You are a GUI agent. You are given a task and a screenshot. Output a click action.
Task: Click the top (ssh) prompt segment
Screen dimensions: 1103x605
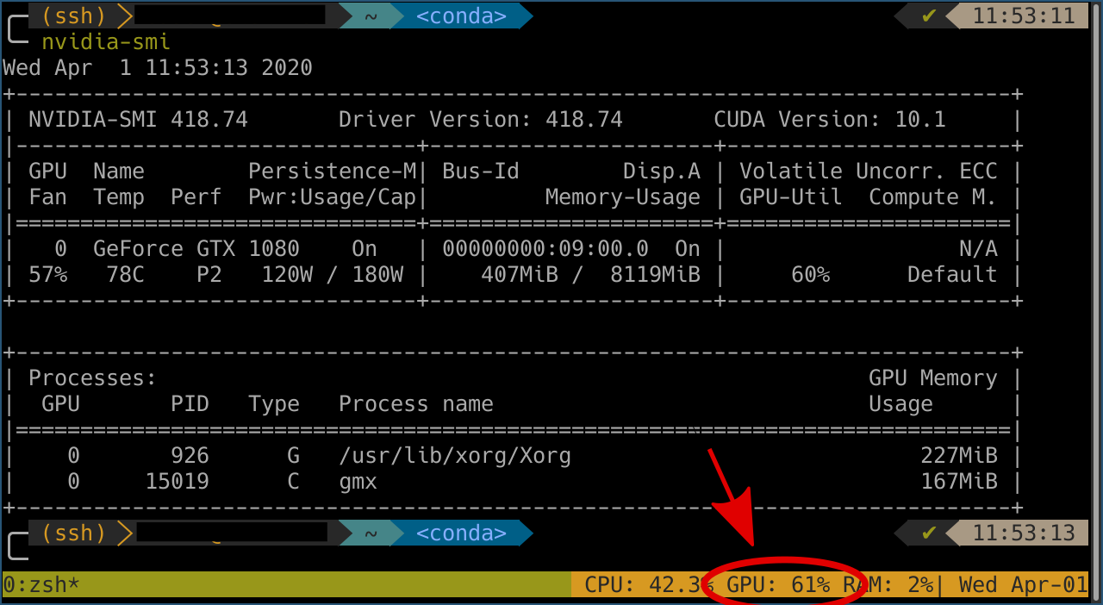[x=79, y=16]
